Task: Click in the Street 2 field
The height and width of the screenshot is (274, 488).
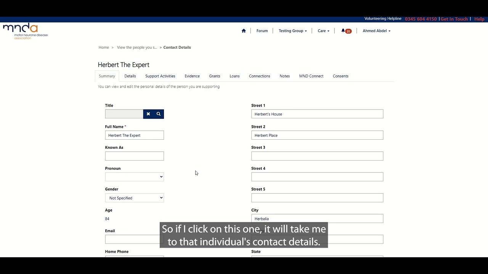Action: click(317, 135)
